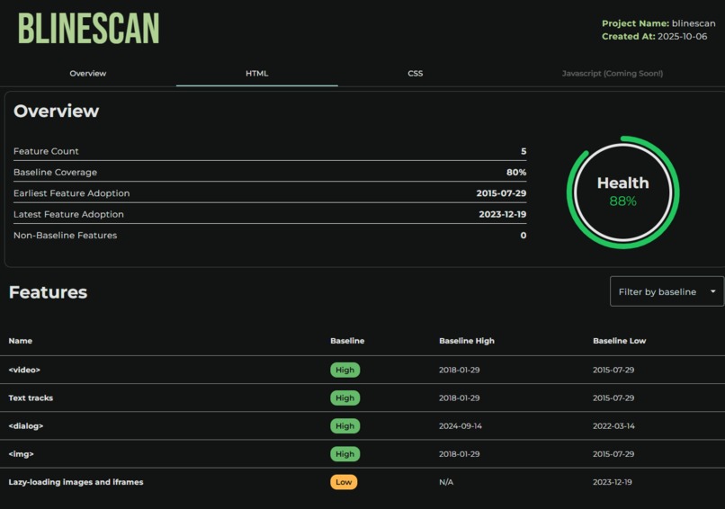Click the Project Name blinescan text
Viewport: 725px width, 509px height.
(658, 23)
